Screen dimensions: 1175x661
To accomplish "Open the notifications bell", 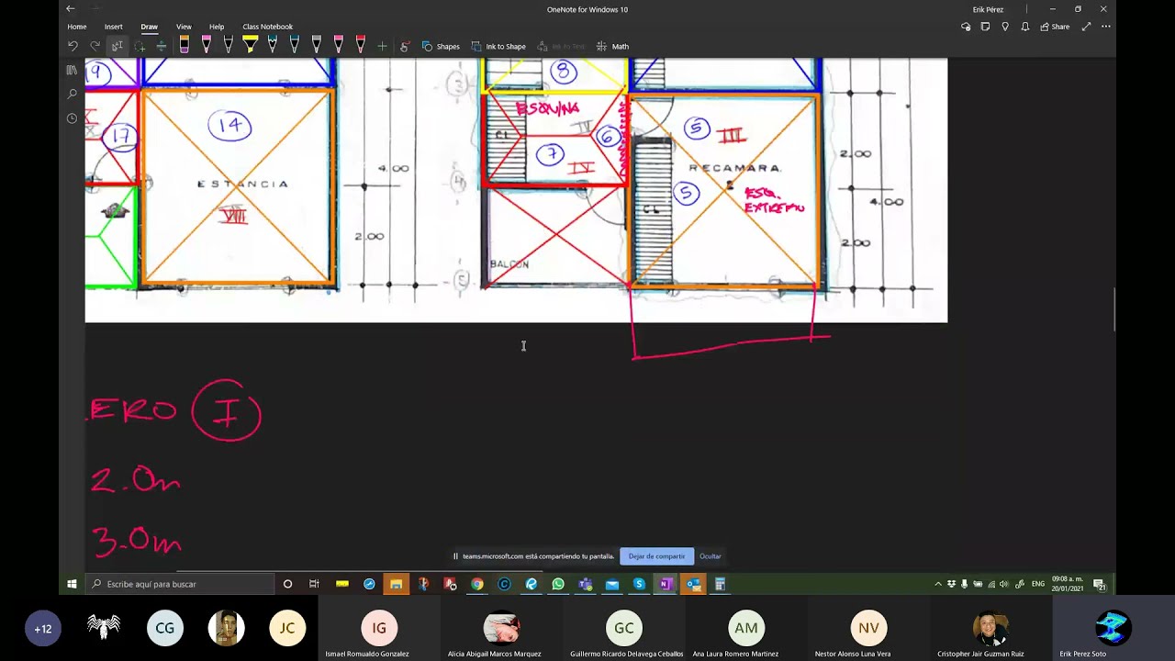I will click(1024, 27).
